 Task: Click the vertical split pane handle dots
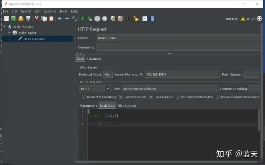(74, 93)
